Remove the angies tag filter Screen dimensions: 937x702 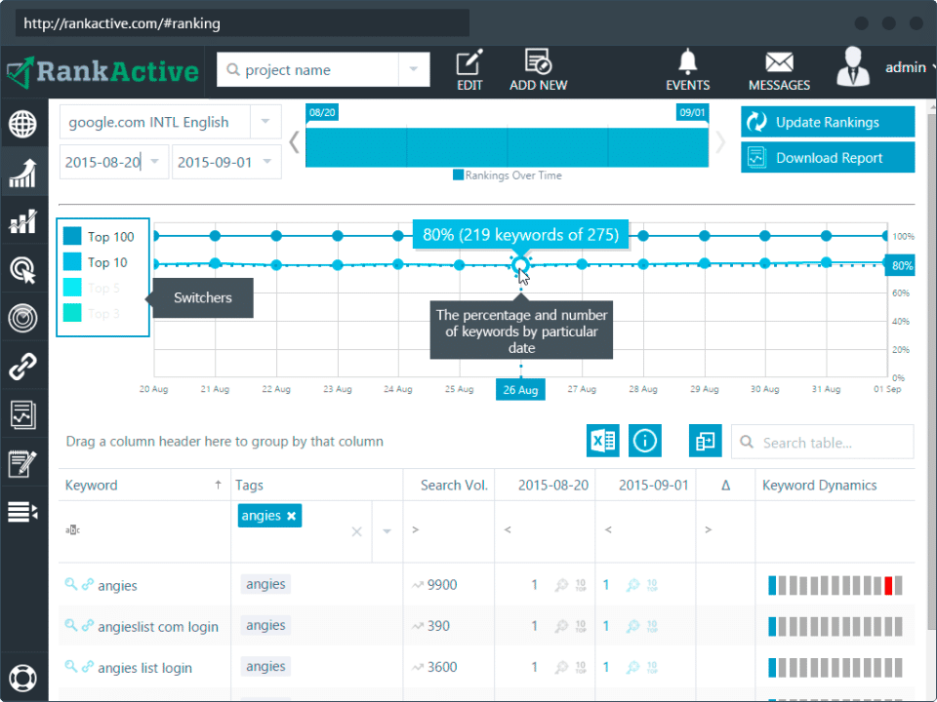coord(291,516)
